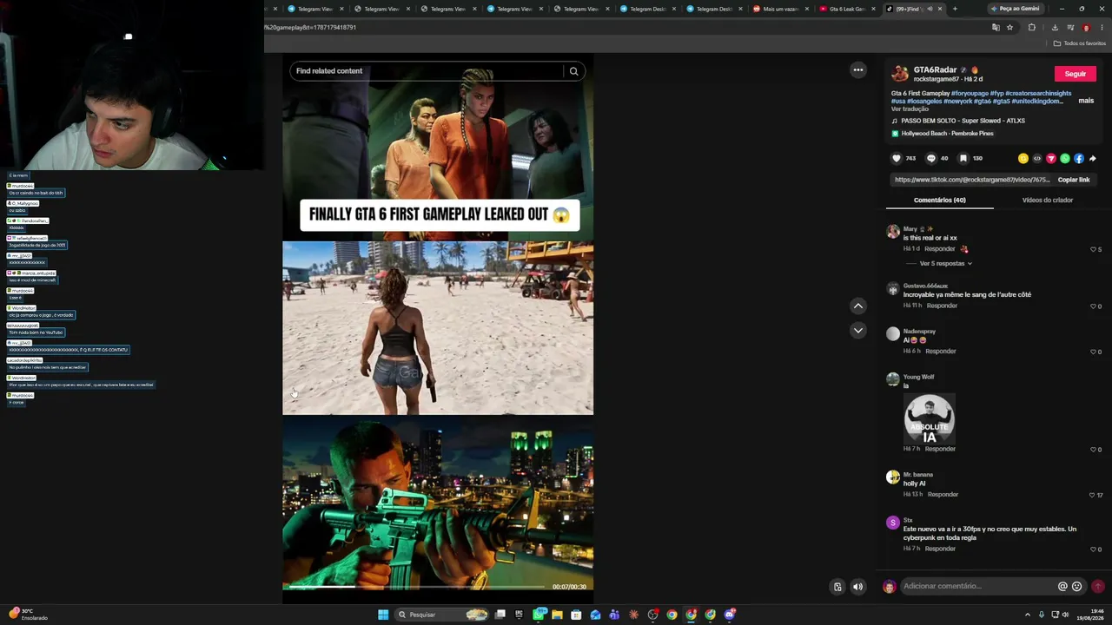This screenshot has width=1112, height=625.
Task: Mute the video with the speaker icon
Action: click(858, 587)
